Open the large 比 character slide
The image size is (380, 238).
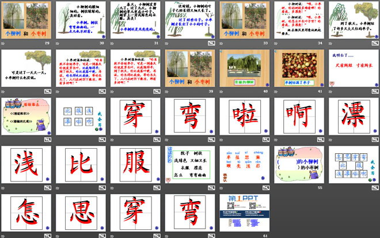(81, 164)
